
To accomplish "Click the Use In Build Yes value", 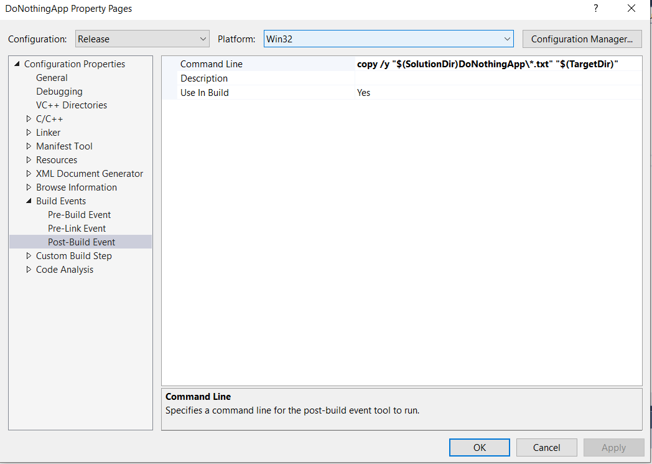I will (x=498, y=92).
